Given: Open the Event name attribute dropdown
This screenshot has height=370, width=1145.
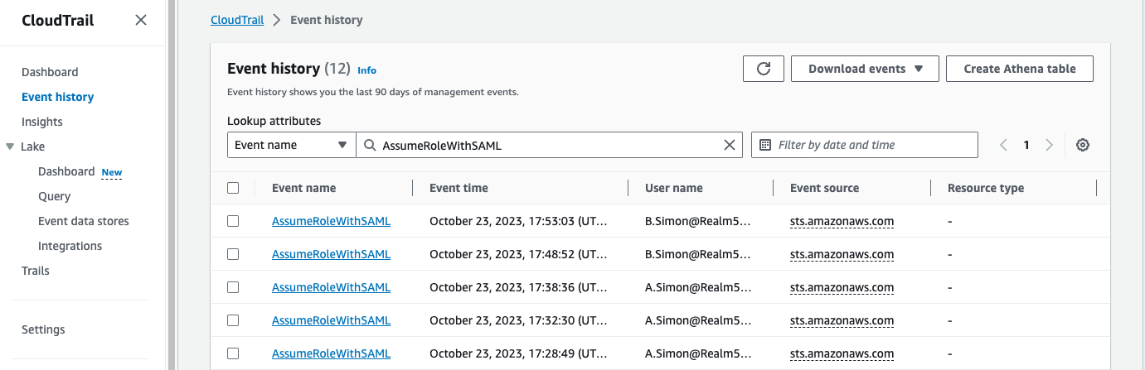Looking at the screenshot, I should tap(291, 145).
